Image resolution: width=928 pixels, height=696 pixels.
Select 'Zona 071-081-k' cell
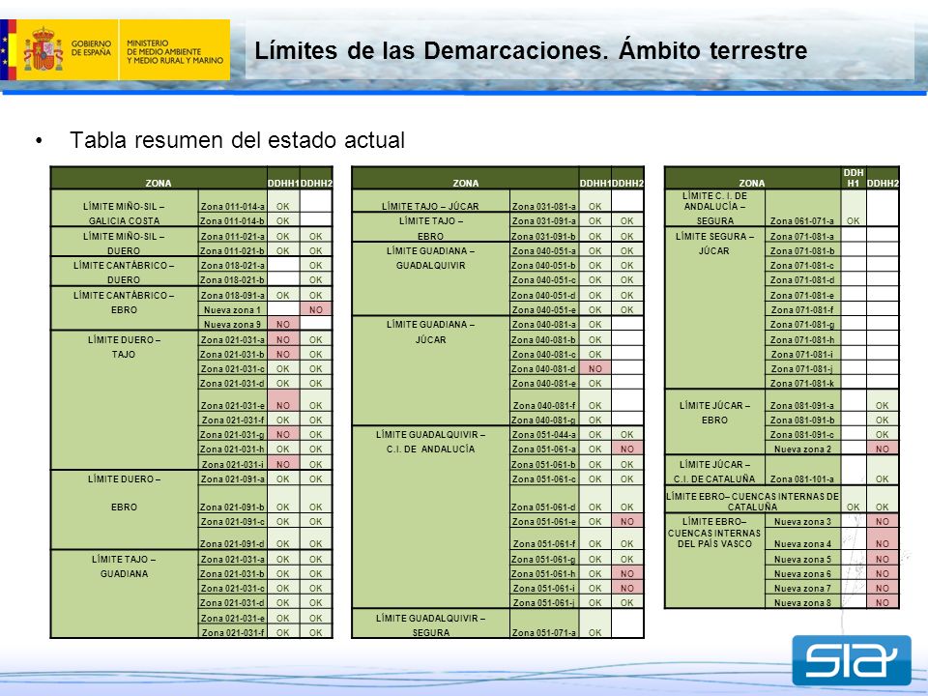[802, 383]
